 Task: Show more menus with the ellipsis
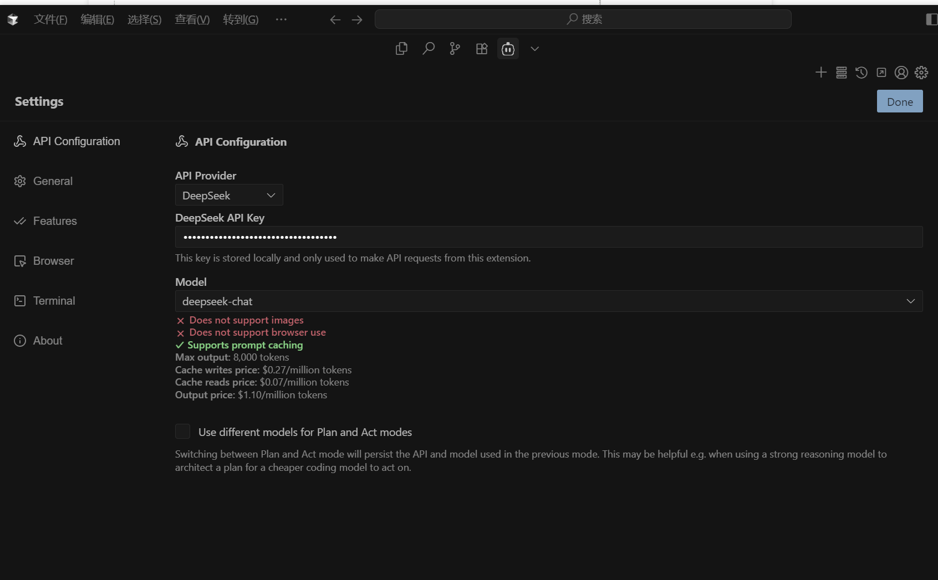(x=281, y=19)
